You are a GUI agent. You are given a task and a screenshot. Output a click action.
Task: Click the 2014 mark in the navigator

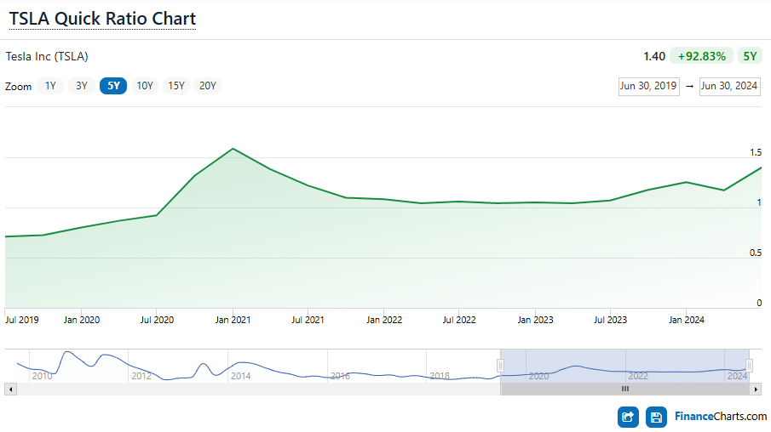(x=240, y=376)
